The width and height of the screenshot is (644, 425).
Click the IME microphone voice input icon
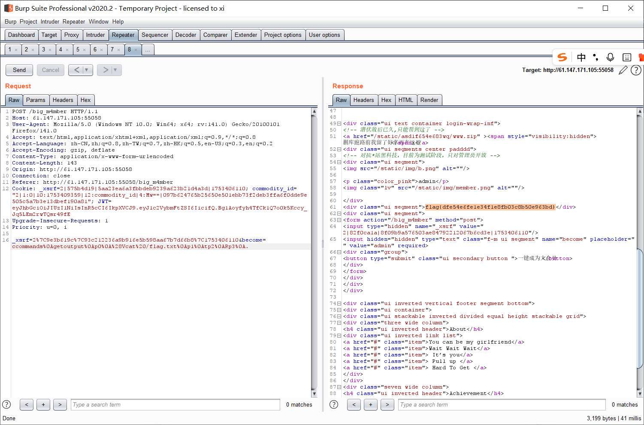pos(610,57)
